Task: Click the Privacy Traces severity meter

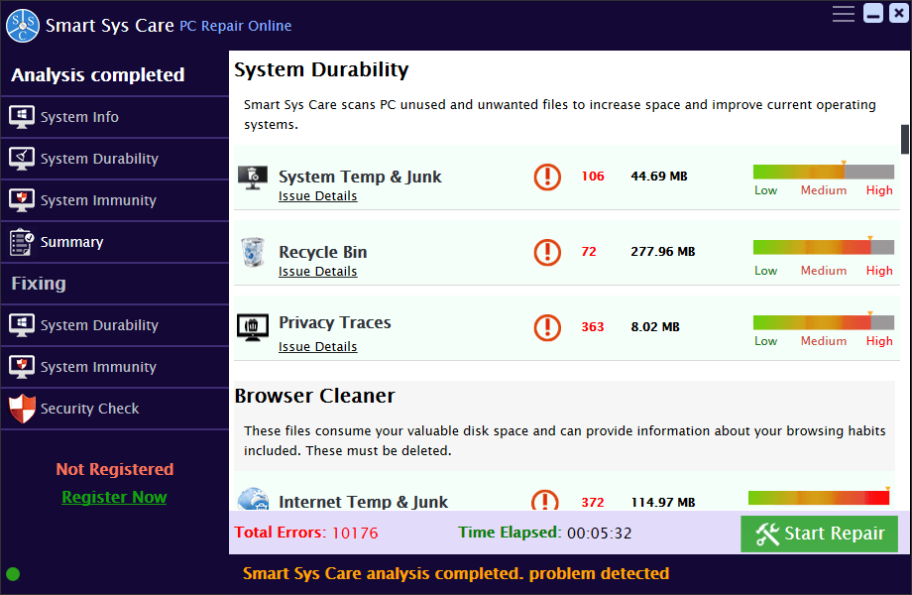Action: [824, 323]
